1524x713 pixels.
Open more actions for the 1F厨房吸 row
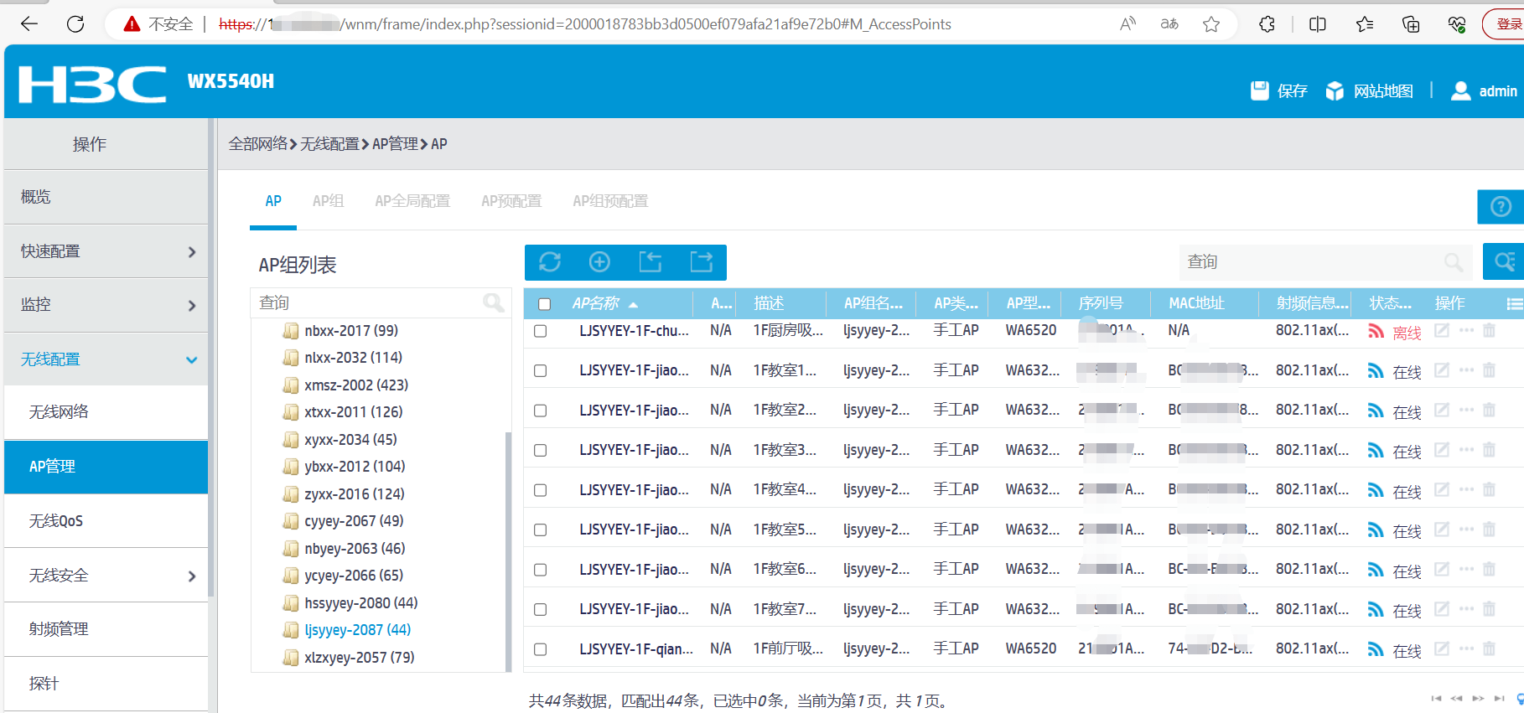click(1466, 331)
